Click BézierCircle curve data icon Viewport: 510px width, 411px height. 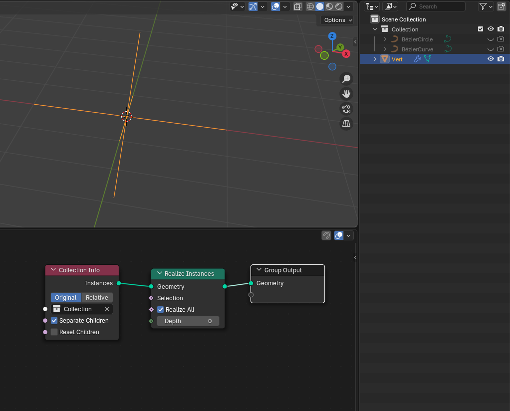pyautogui.click(x=448, y=39)
